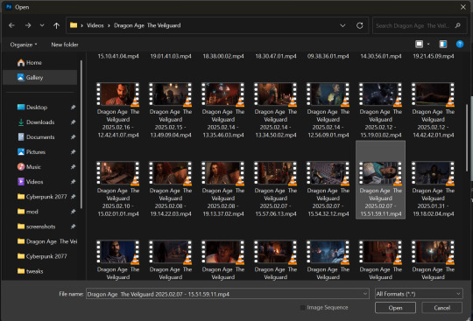Select video 2025.02.12 - 14.42.42.01.mp4
The width and height of the screenshot is (473, 321).
pos(433,110)
